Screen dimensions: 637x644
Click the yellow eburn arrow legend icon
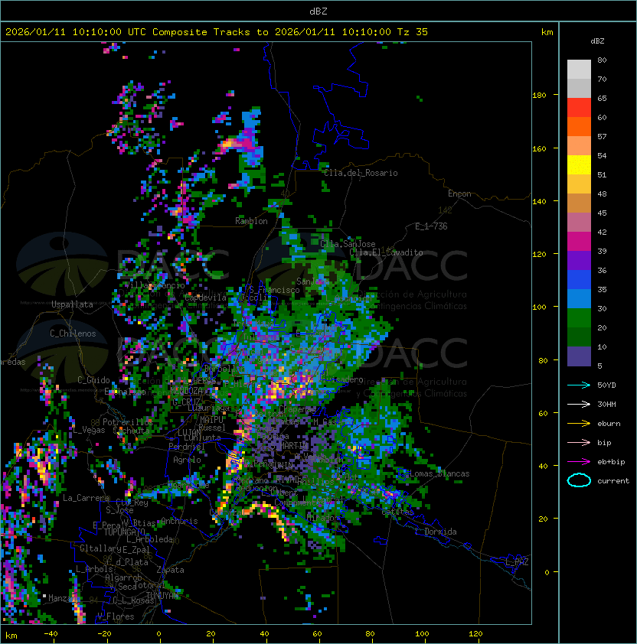click(579, 424)
